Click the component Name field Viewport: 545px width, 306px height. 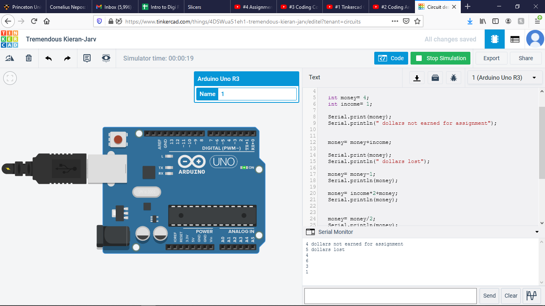257,94
